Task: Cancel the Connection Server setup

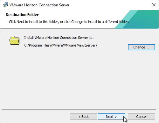Action: point(142,117)
